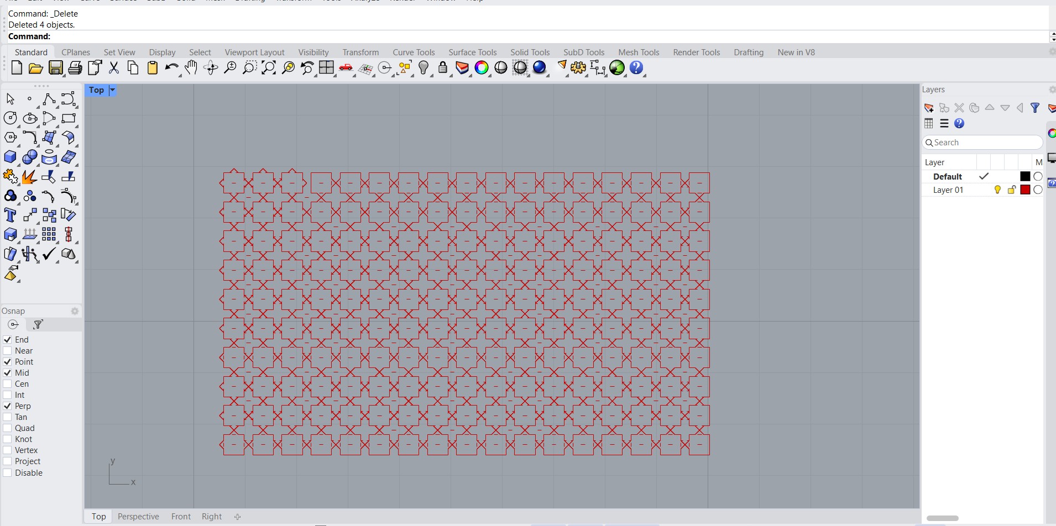1056x526 pixels.
Task: Click the Undo arrow icon
Action: [171, 68]
